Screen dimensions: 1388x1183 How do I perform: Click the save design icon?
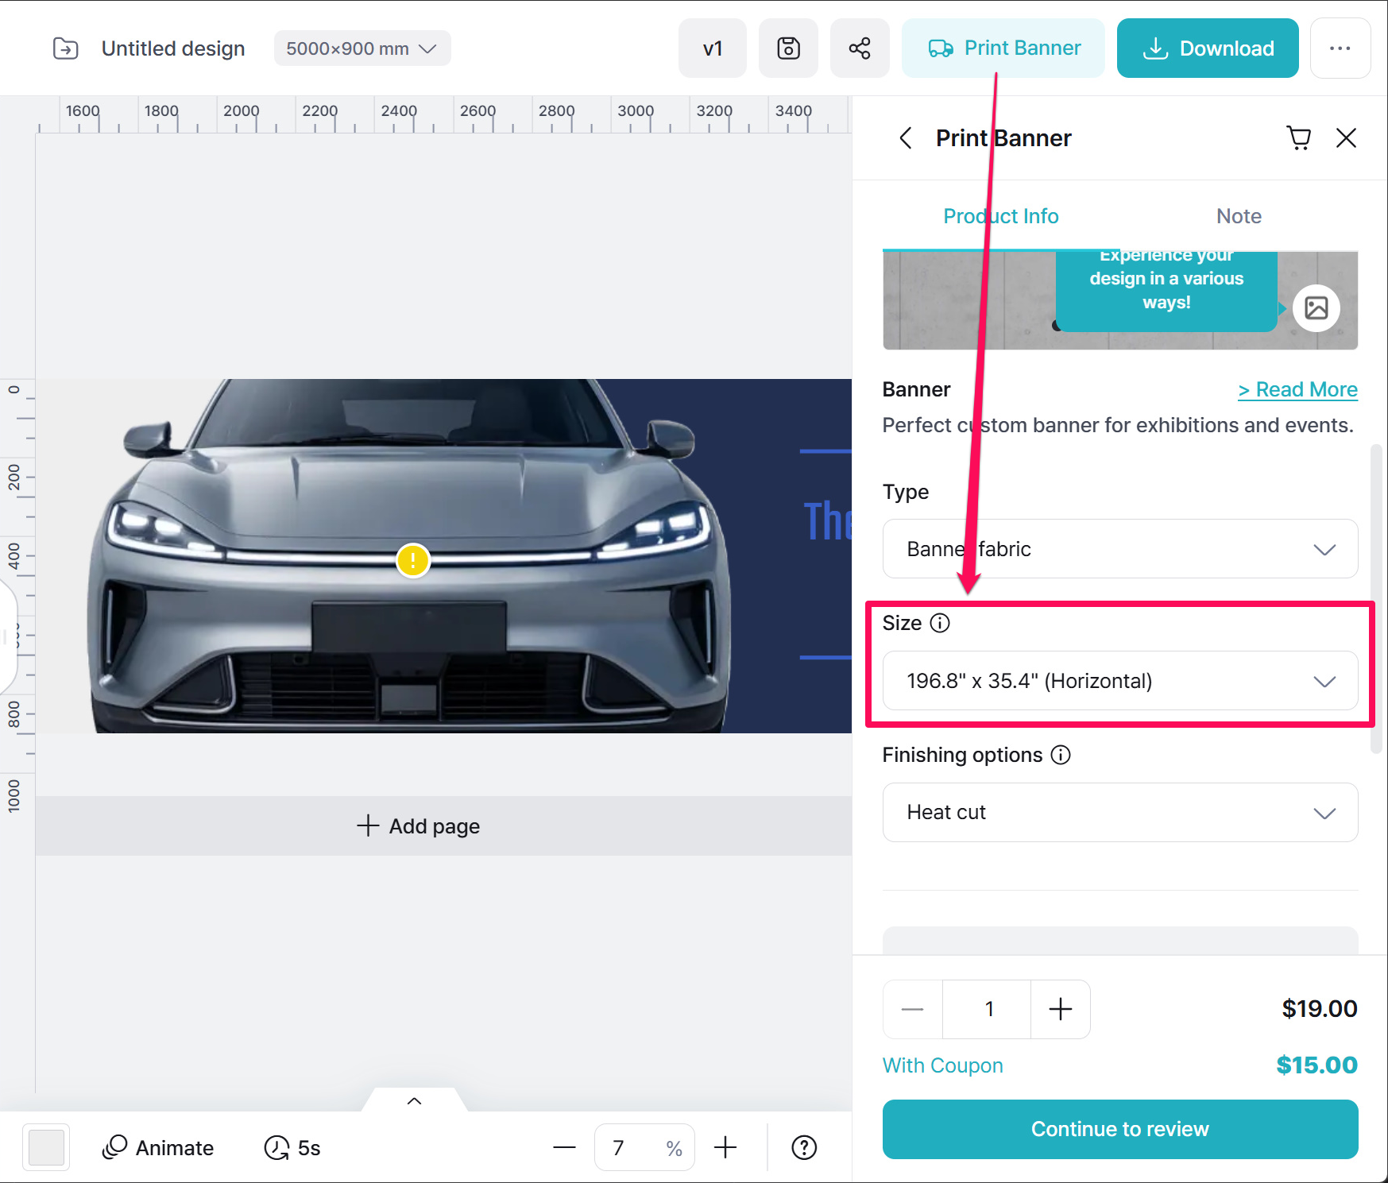pos(787,48)
